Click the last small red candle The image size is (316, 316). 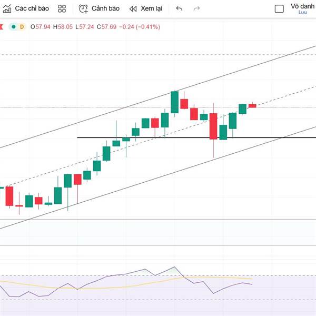pyautogui.click(x=252, y=106)
